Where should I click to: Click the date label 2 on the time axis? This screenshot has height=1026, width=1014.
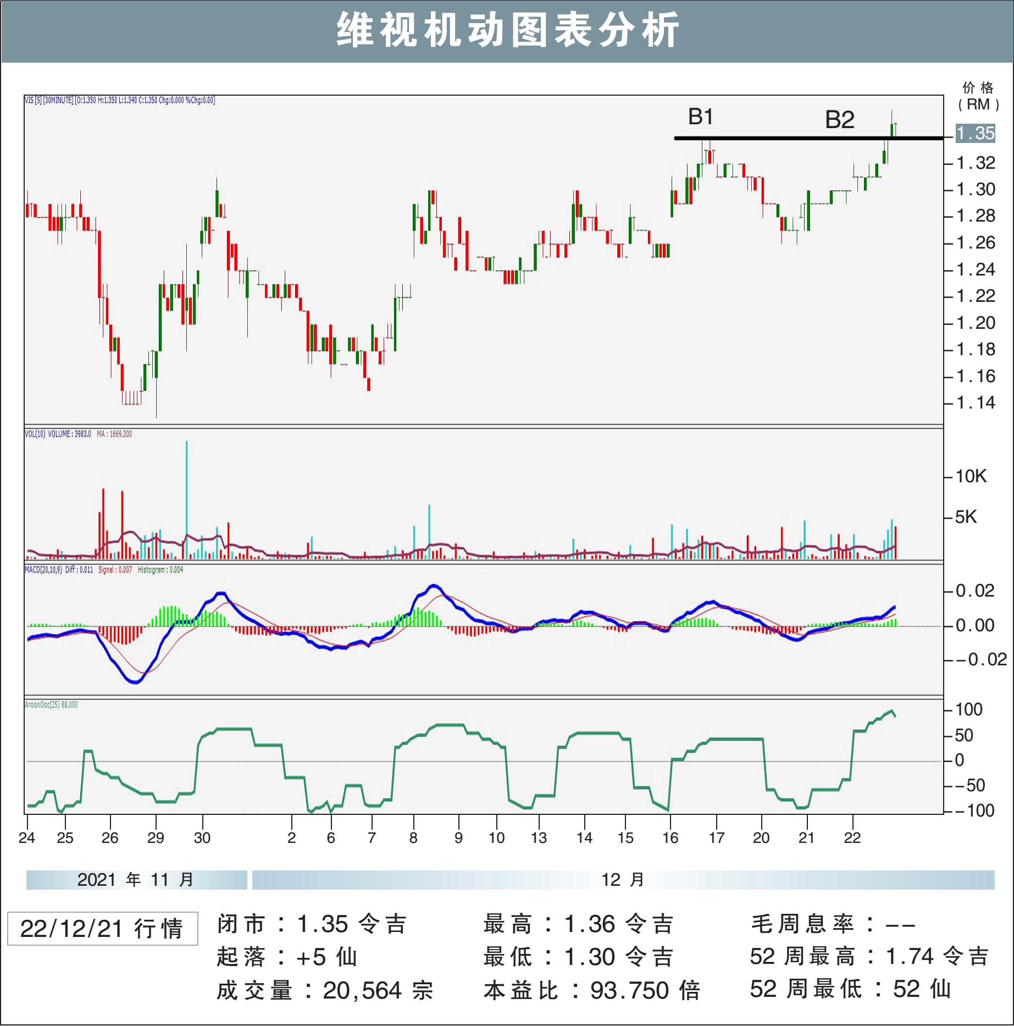(292, 838)
